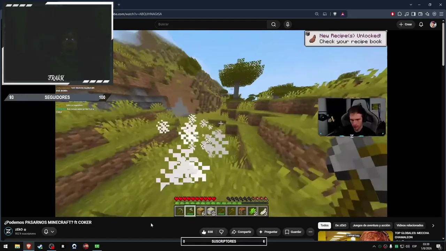Image resolution: width=446 pixels, height=251 pixels.
Task: Expand the tab search chevron in title bar
Action: 411,5
